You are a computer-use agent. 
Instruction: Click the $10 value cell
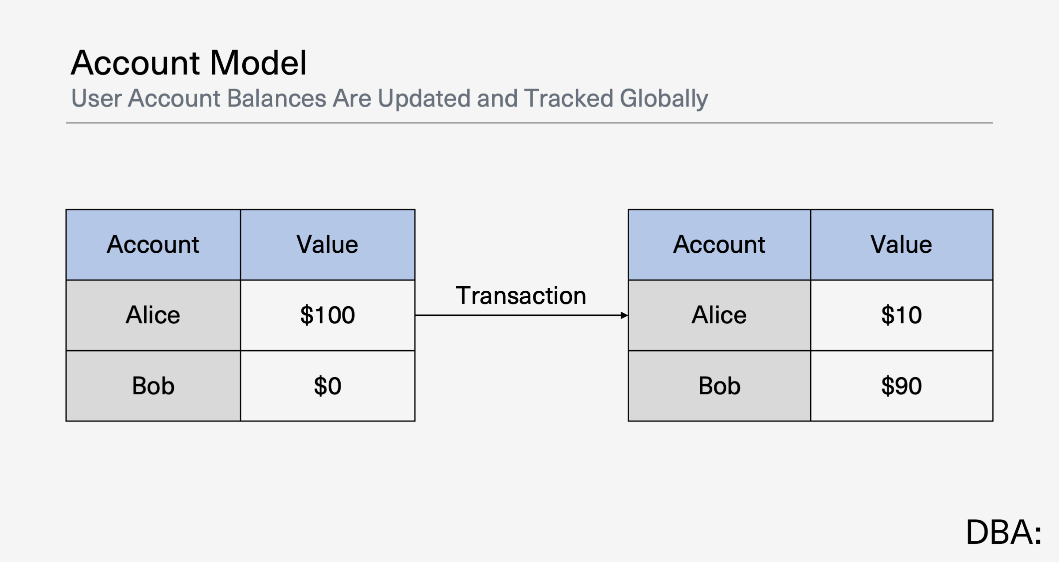tap(901, 315)
